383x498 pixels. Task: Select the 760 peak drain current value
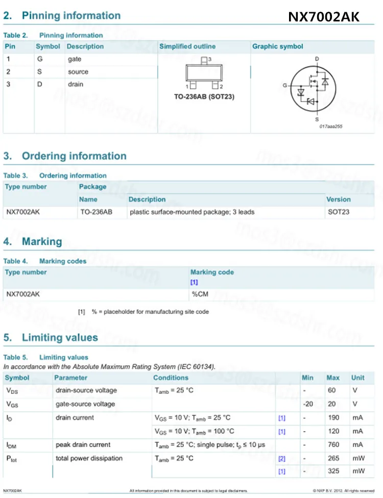pos(333,444)
